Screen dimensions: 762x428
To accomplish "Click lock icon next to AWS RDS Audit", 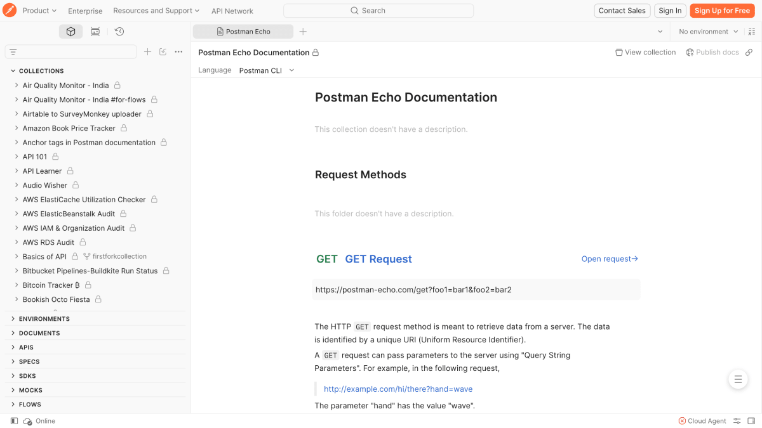I will click(83, 242).
